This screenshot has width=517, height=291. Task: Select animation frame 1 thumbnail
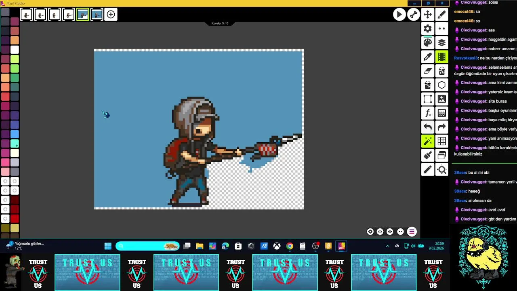pyautogui.click(x=26, y=15)
